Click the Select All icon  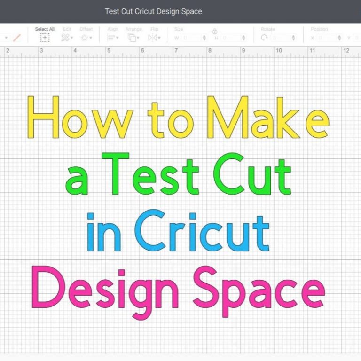[x=45, y=38]
